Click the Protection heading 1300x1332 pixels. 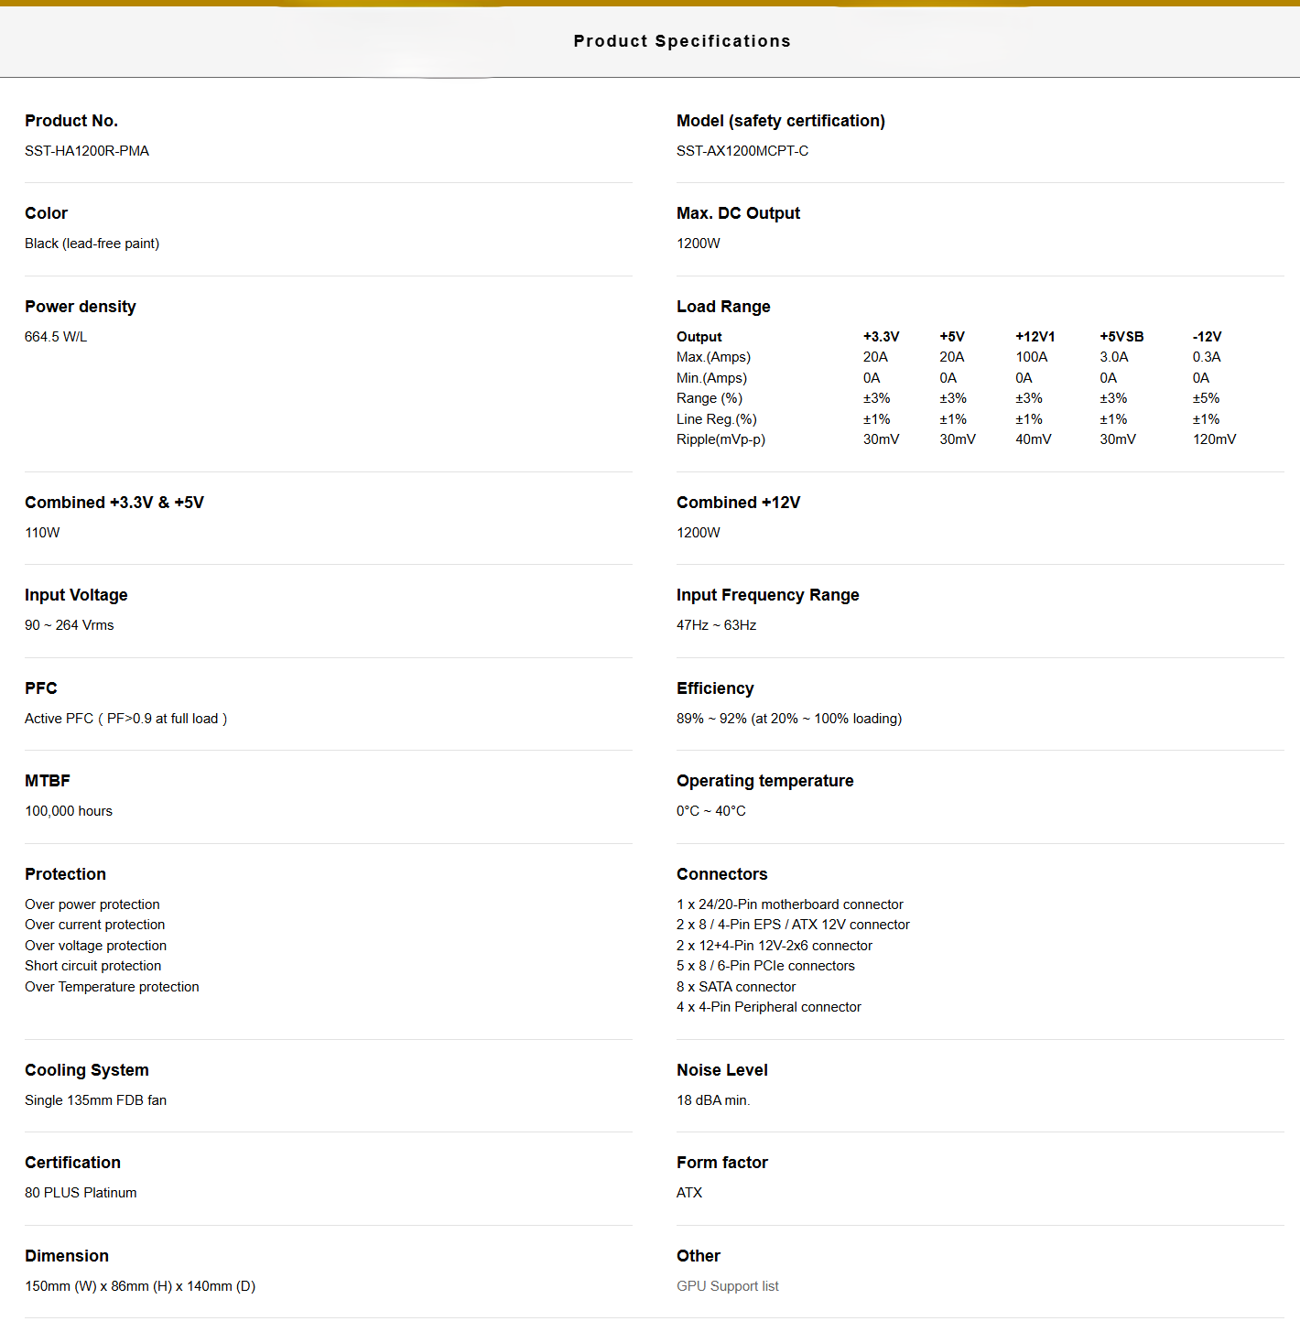point(65,874)
